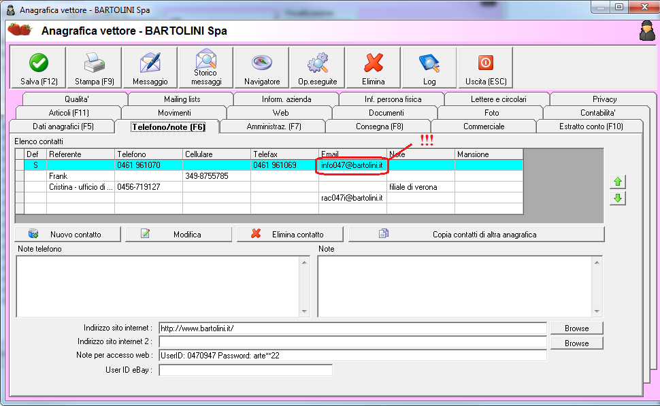
Task: Select the info047@bartolini.it email cell
Action: coord(352,165)
